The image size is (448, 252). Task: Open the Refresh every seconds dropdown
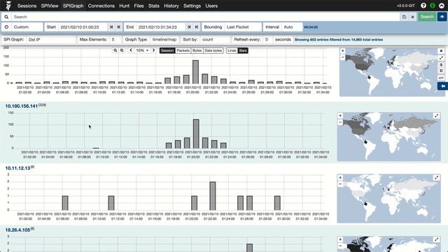click(267, 40)
